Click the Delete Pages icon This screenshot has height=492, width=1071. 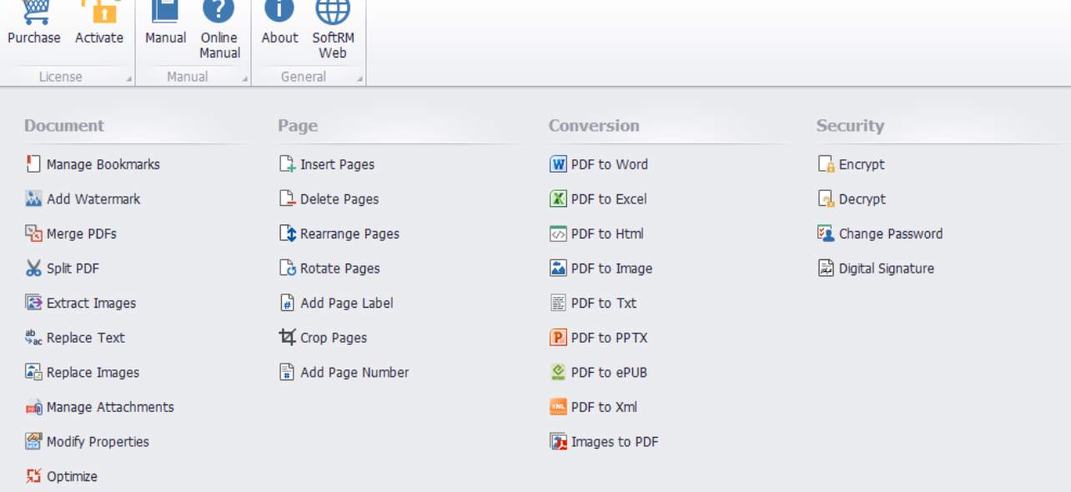288,199
